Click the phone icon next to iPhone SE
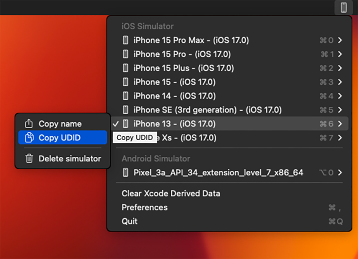 pyautogui.click(x=126, y=110)
